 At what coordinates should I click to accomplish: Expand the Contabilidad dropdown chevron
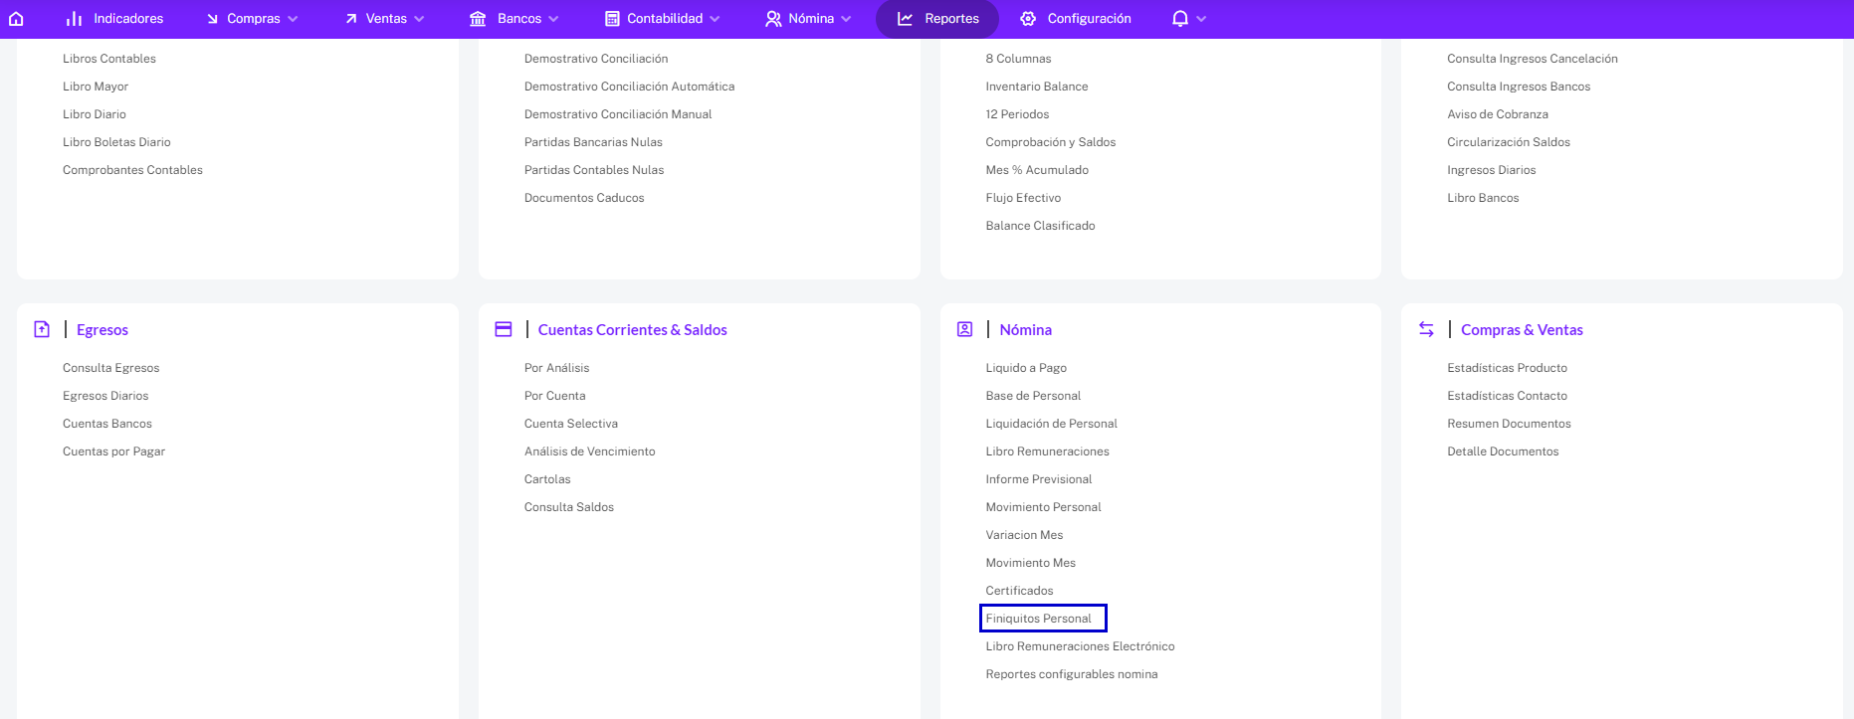pyautogui.click(x=715, y=19)
